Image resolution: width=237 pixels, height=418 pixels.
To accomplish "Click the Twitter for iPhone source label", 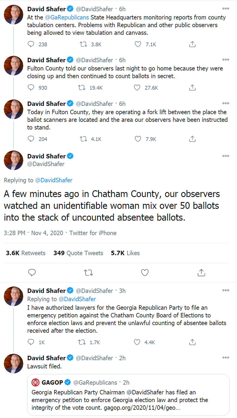I will pyautogui.click(x=93, y=233).
